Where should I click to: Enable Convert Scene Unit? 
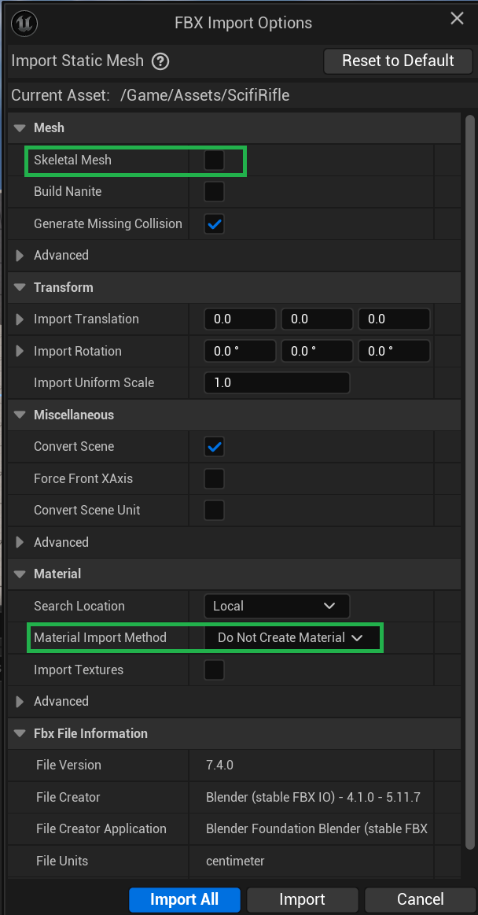point(214,510)
